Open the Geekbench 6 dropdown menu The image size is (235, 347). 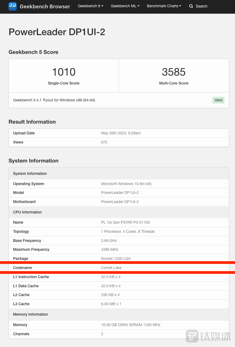91,6
